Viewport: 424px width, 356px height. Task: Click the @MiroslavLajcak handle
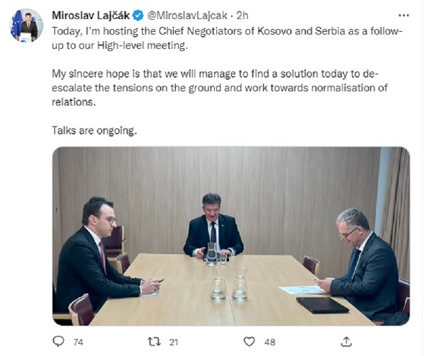tap(187, 16)
